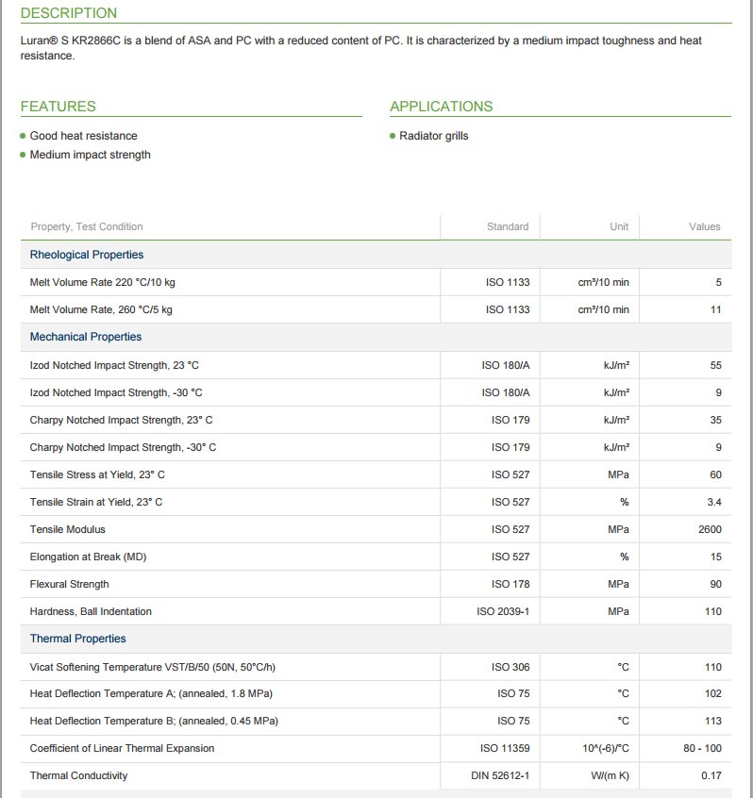Select the unit 'W/(m K)'
The image size is (753, 798).
click(610, 775)
